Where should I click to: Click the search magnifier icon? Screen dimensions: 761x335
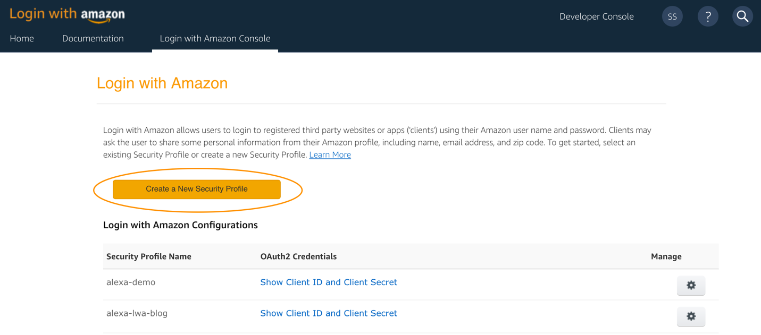(742, 16)
